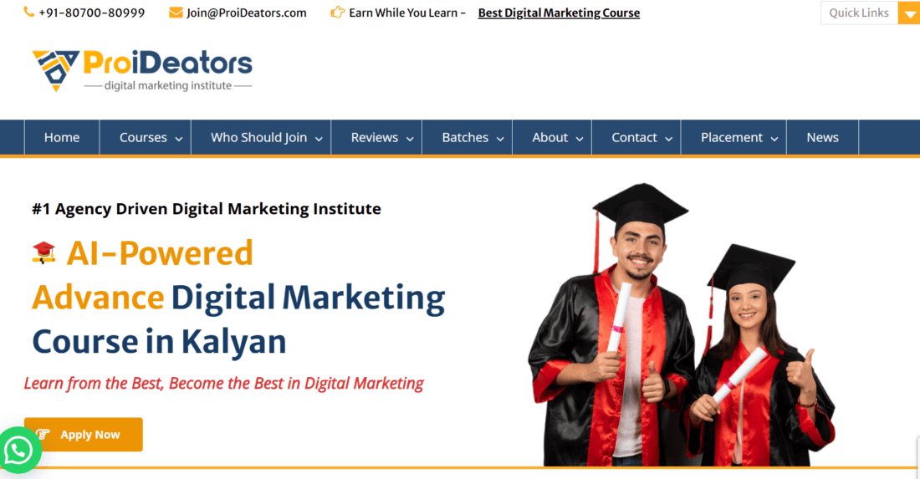Image resolution: width=920 pixels, height=479 pixels.
Task: Click the phone icon in top bar
Action: tap(28, 12)
